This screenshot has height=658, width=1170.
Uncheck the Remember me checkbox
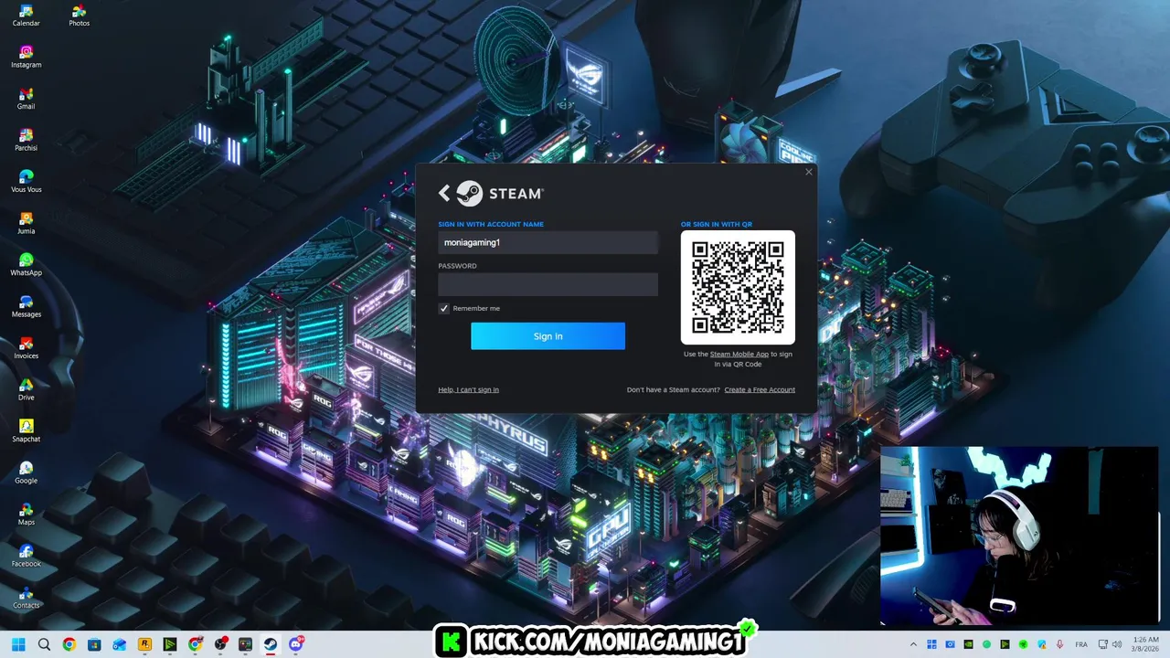tap(444, 308)
